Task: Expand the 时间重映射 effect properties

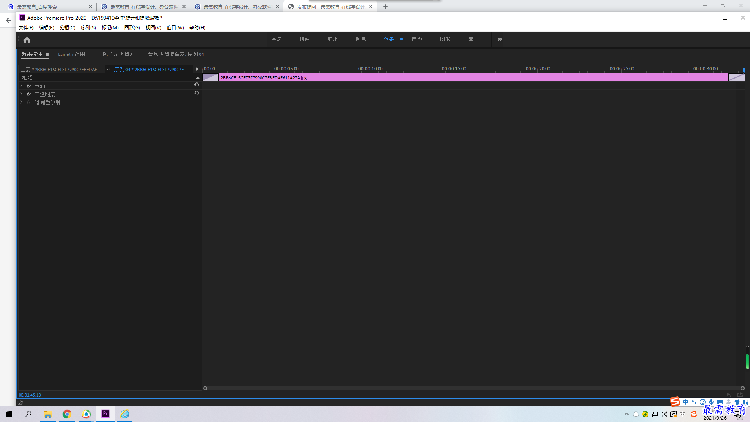Action: [x=21, y=102]
